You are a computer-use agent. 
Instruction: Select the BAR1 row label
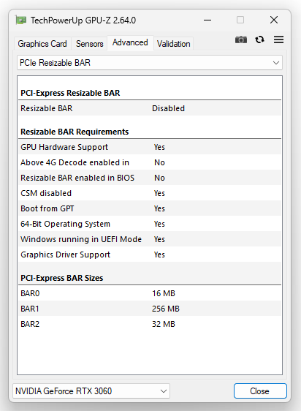pyautogui.click(x=30, y=309)
